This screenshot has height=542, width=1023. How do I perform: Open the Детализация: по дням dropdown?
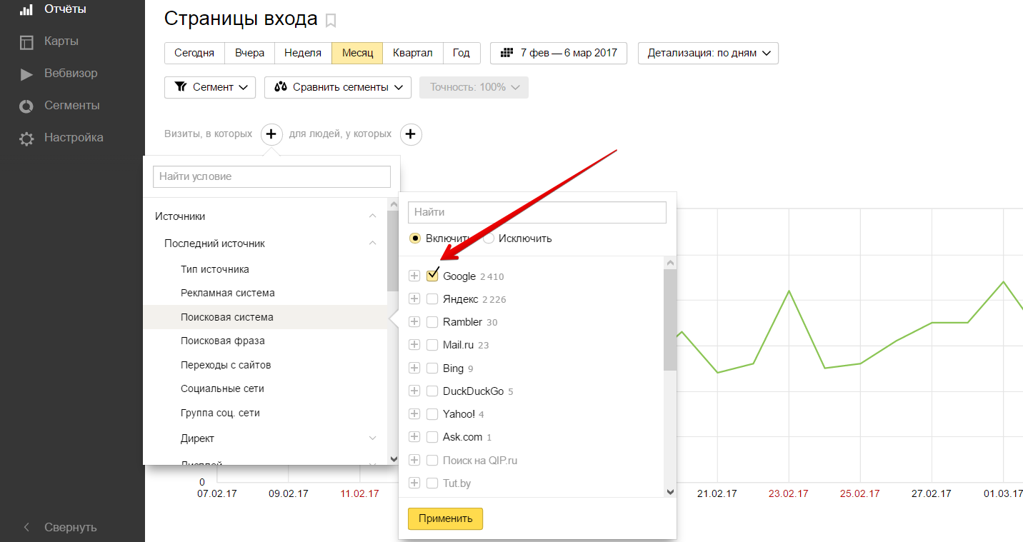(x=708, y=54)
